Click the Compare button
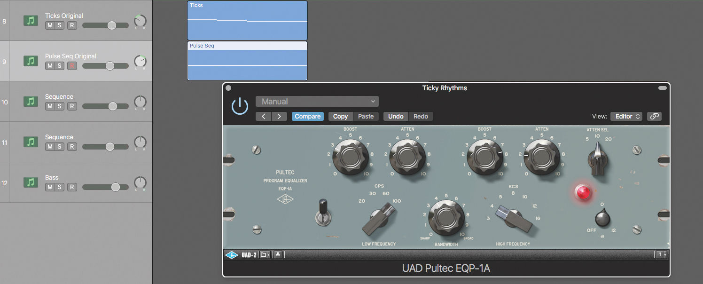The height and width of the screenshot is (284, 703). [308, 116]
